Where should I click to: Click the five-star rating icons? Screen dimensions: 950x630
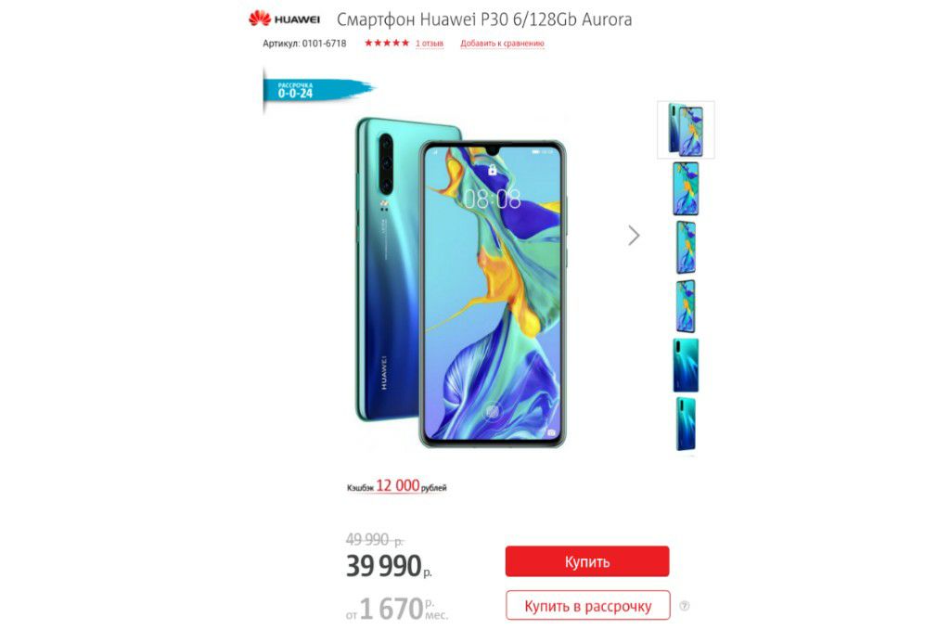click(387, 43)
